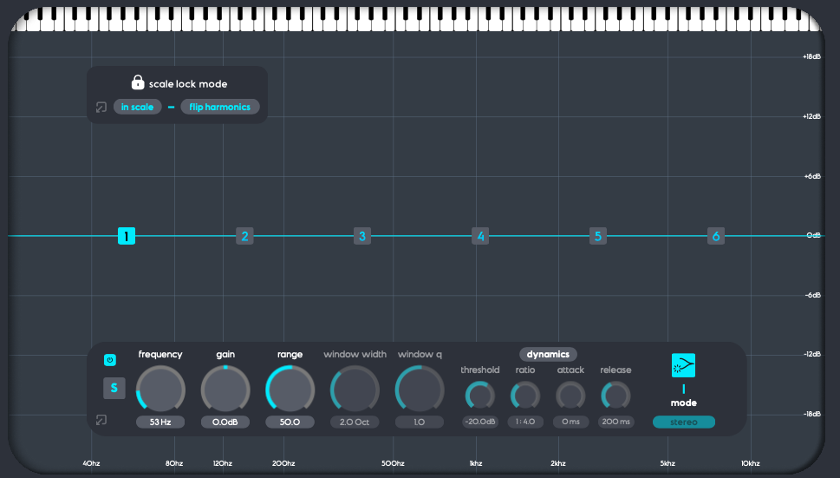Select EQ band node 5

[x=598, y=236]
